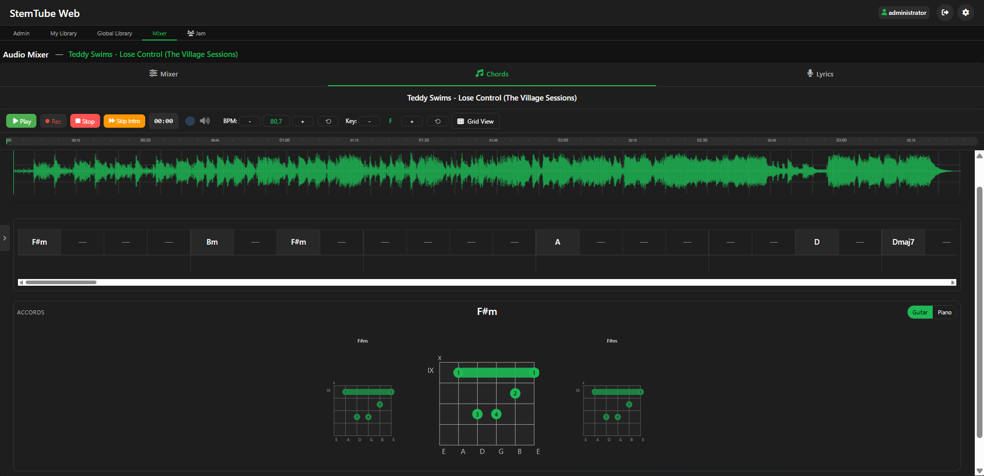Click the page scrollbar down arrow
The height and width of the screenshot is (476, 984).
click(979, 471)
